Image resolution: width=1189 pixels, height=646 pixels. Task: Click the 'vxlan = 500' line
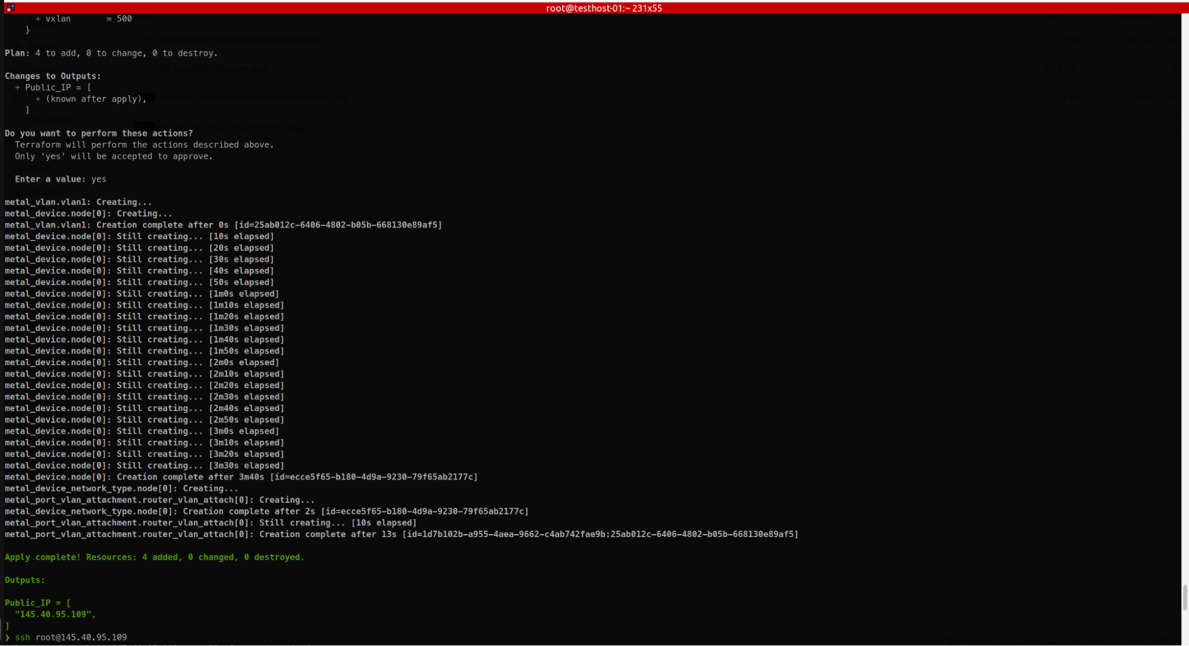pos(83,19)
